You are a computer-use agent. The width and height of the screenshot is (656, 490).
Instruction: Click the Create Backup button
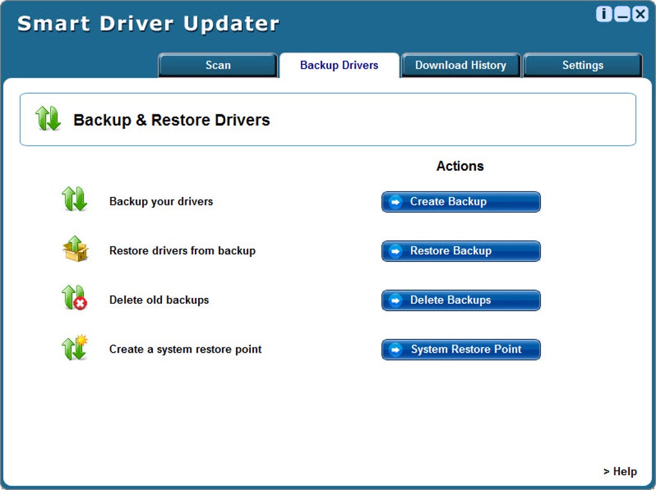coord(461,202)
